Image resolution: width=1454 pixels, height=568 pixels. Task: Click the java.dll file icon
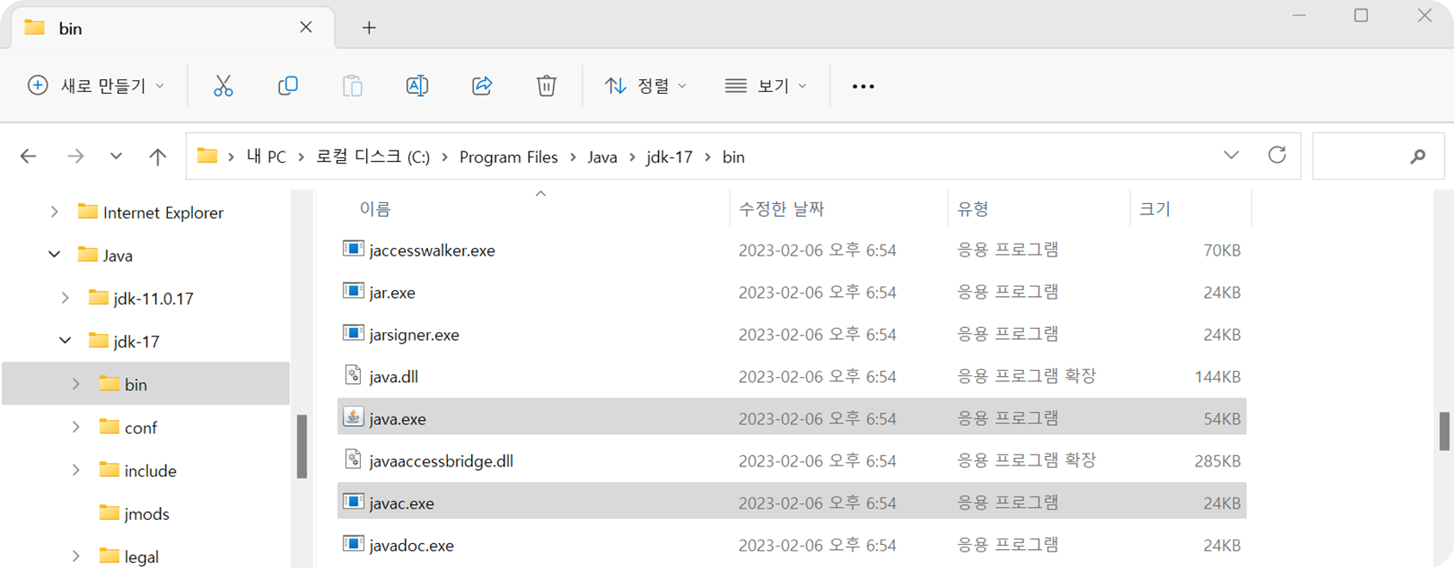point(353,375)
